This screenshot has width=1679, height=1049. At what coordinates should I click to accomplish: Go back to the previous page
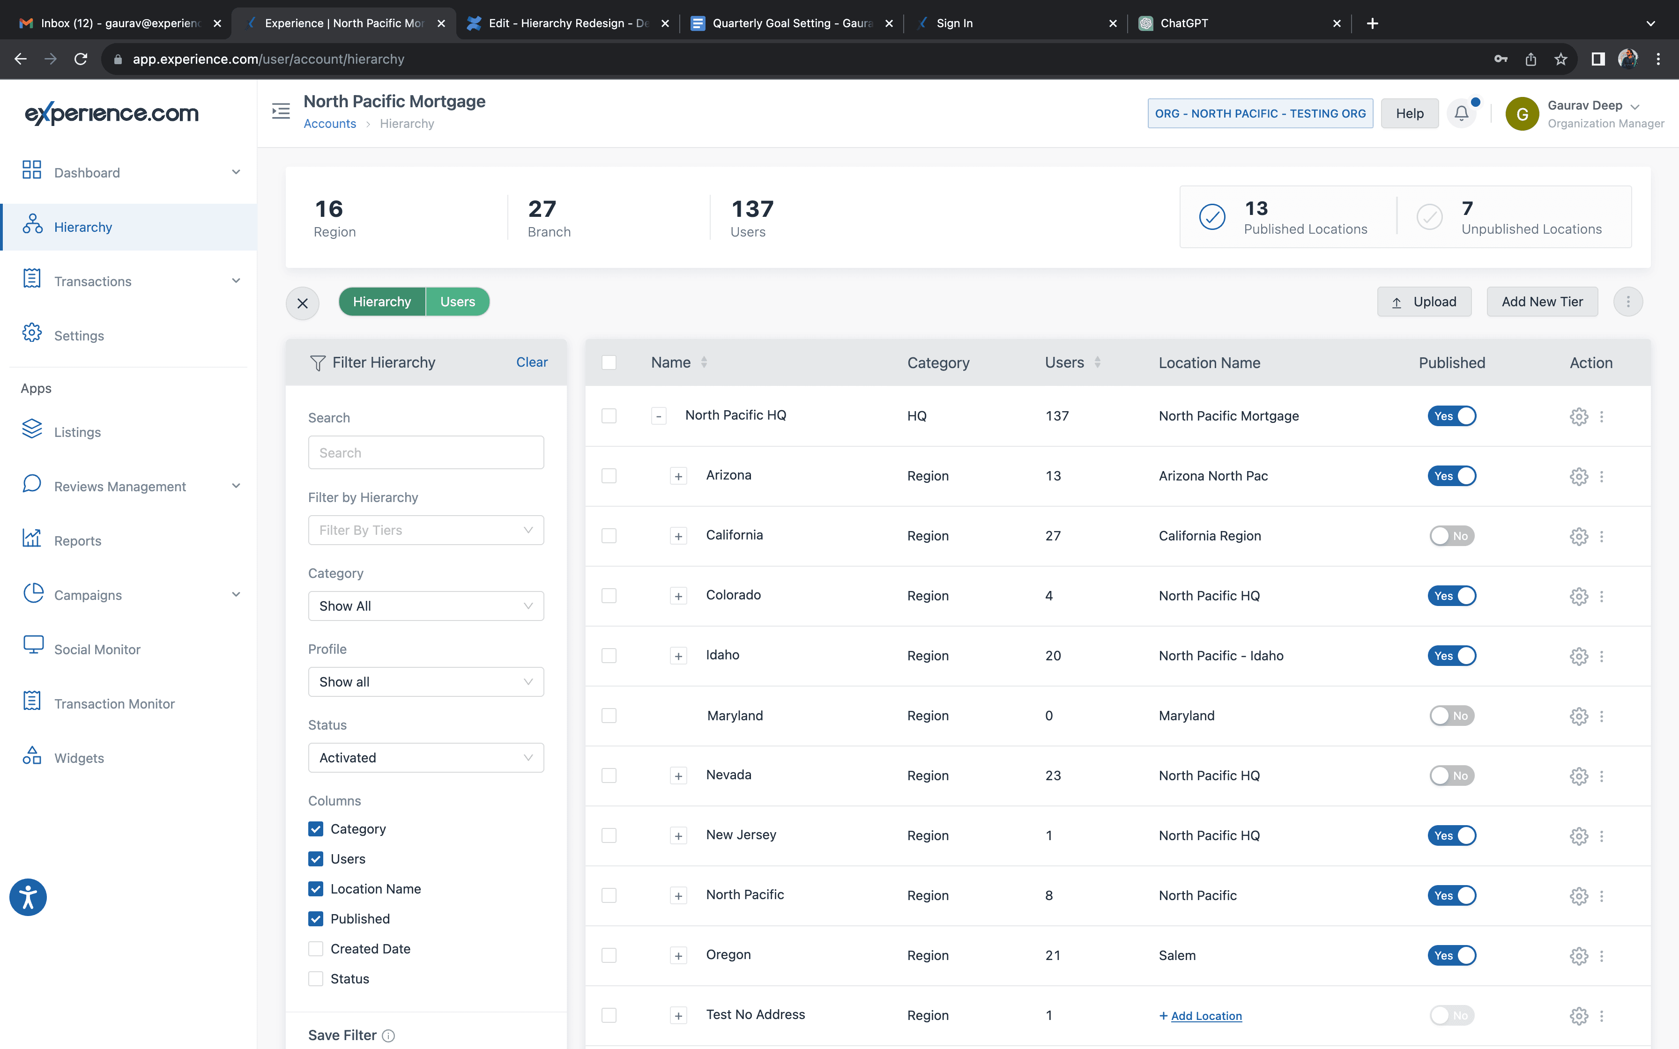pos(20,59)
